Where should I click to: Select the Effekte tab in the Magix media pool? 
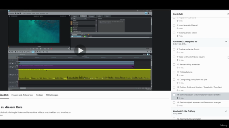83,16
